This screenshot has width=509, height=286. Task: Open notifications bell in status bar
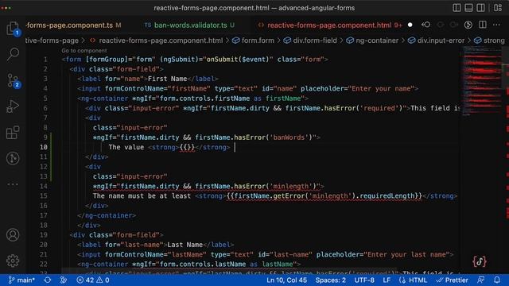[x=497, y=280]
